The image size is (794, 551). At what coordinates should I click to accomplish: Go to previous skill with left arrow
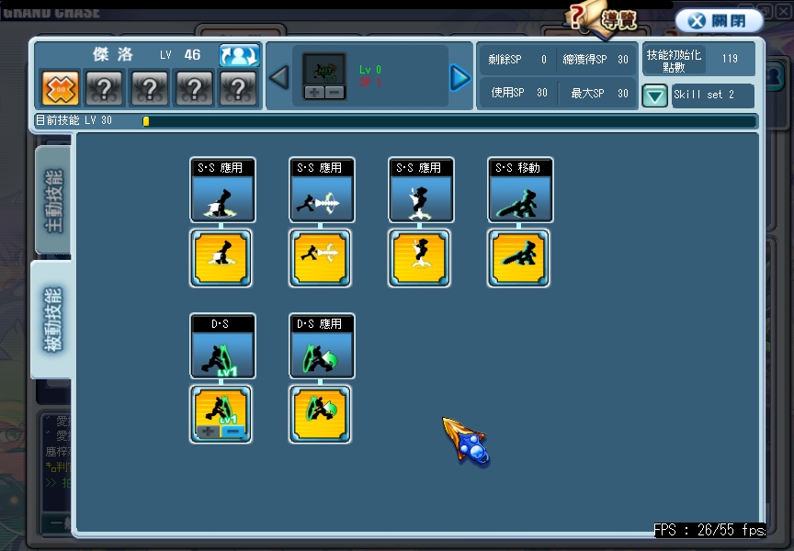(x=279, y=77)
